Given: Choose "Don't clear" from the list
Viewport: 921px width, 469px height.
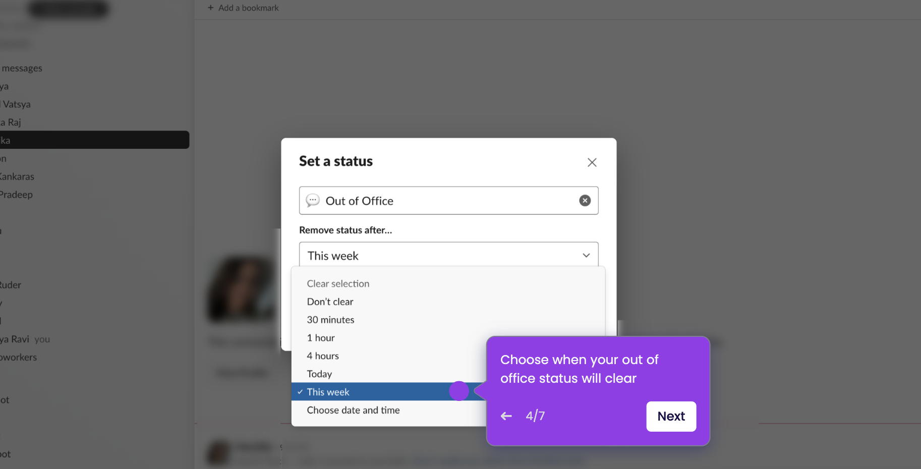Looking at the screenshot, I should pyautogui.click(x=330, y=302).
